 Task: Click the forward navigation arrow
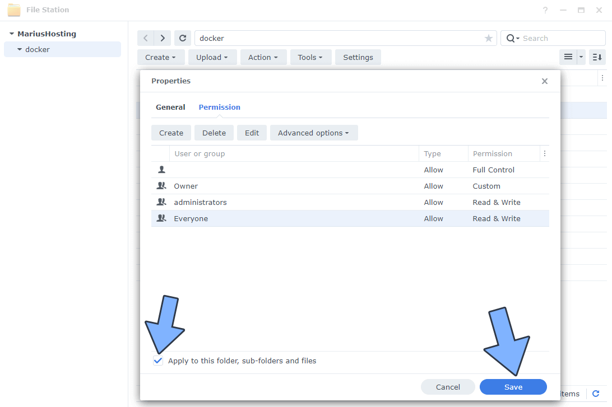163,38
